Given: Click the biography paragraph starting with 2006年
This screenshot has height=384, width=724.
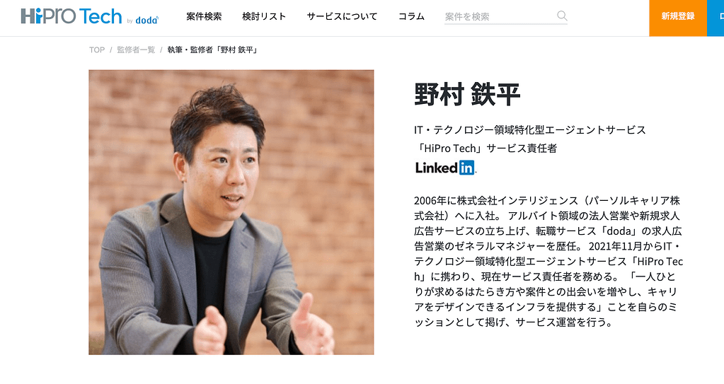Looking at the screenshot, I should [x=548, y=261].
